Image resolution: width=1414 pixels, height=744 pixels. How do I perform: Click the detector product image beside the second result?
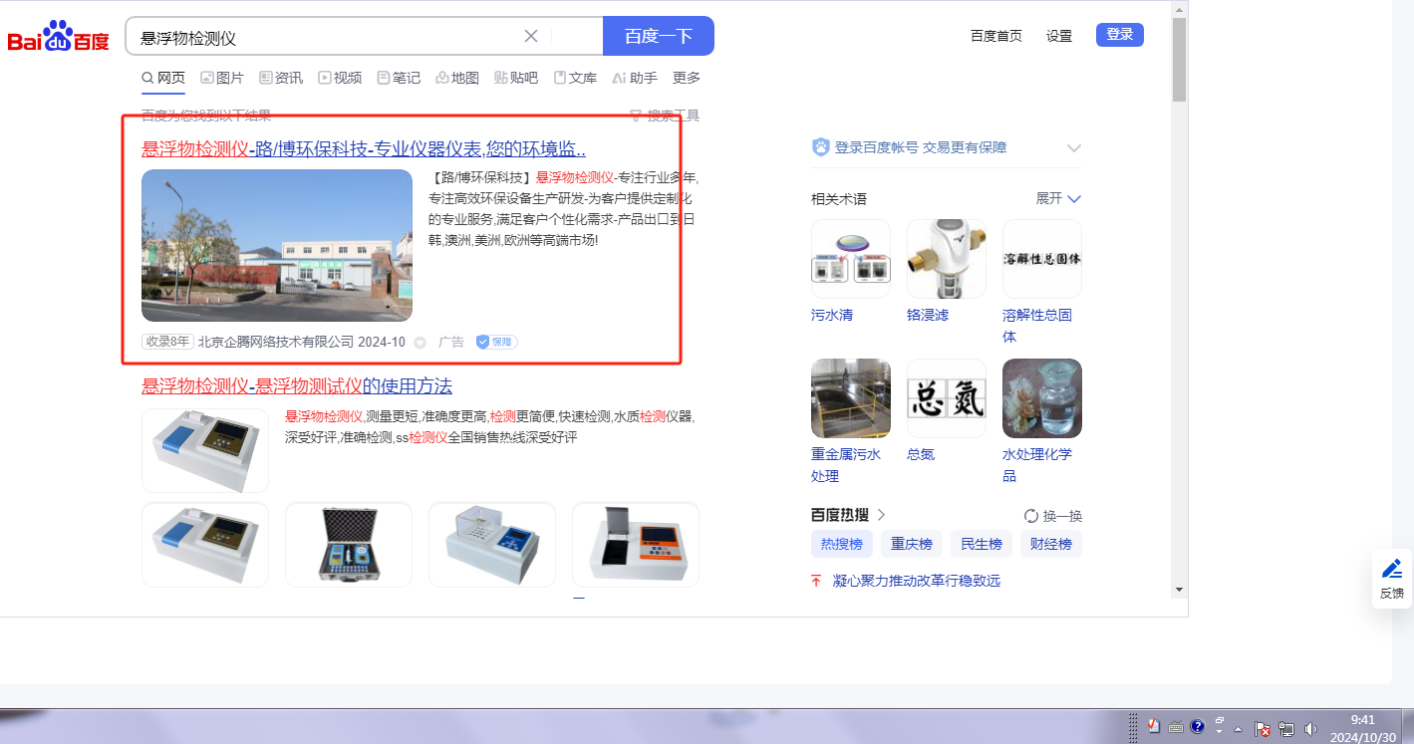point(205,450)
